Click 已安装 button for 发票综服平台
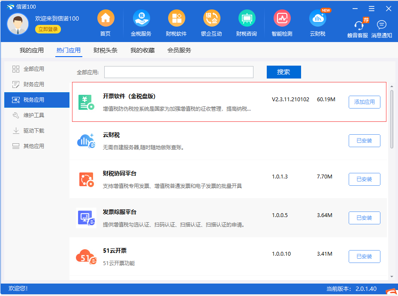Viewport: 398px width, 296px height. [x=365, y=218]
